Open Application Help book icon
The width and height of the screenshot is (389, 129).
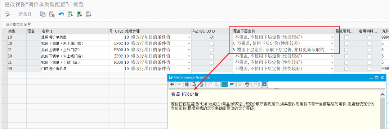coord(187,84)
